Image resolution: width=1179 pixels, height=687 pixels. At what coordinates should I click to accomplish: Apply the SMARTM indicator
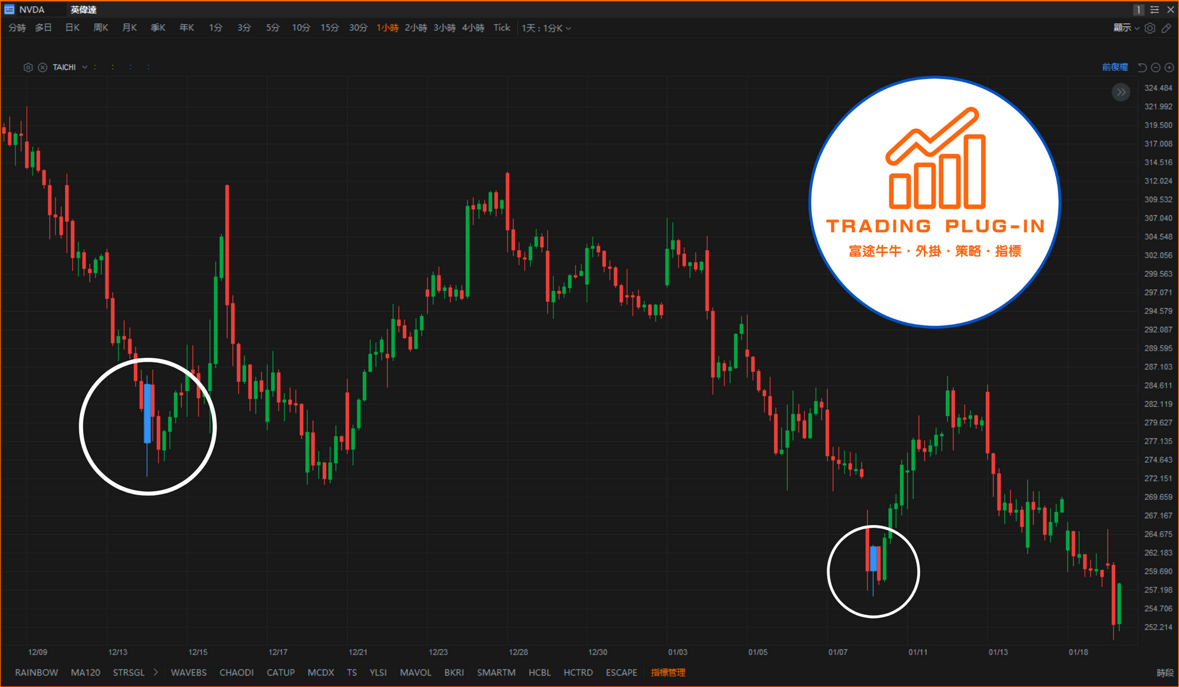pyautogui.click(x=496, y=672)
